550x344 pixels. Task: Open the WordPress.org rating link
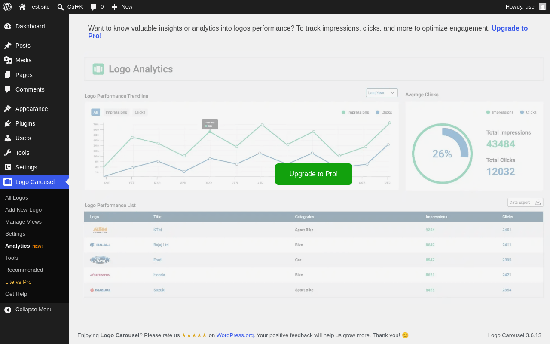[235, 335]
